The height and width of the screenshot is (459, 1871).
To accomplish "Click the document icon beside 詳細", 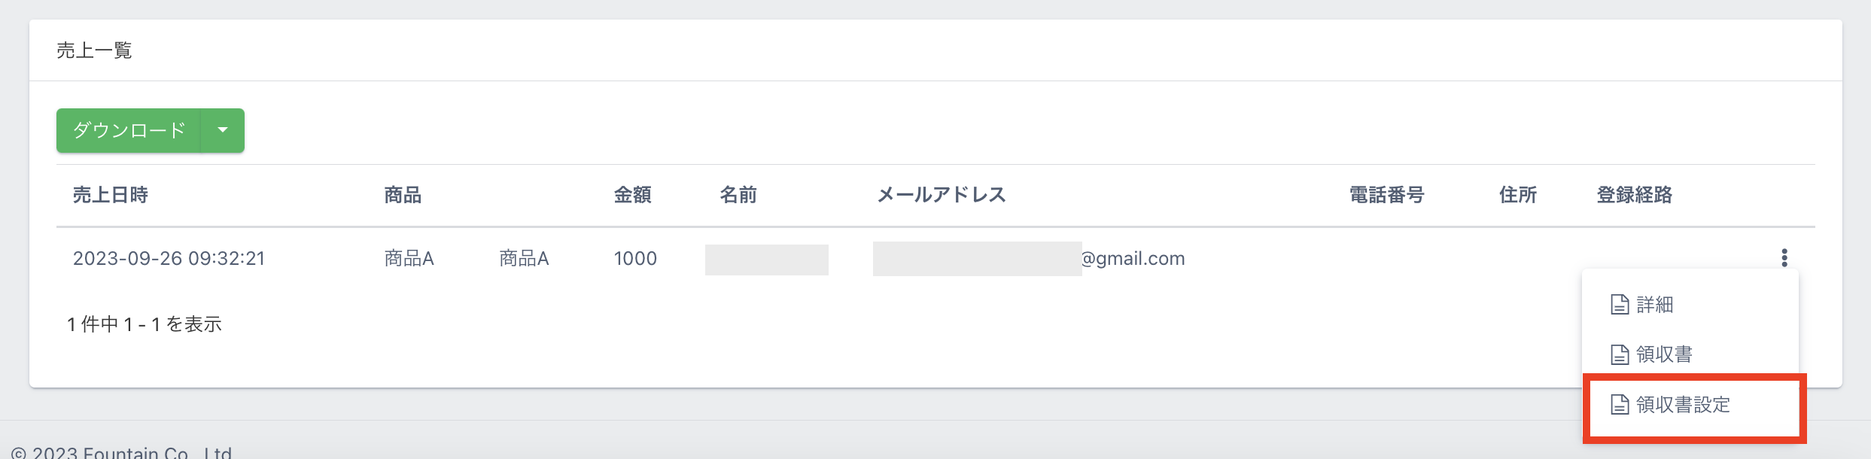I will (x=1619, y=305).
